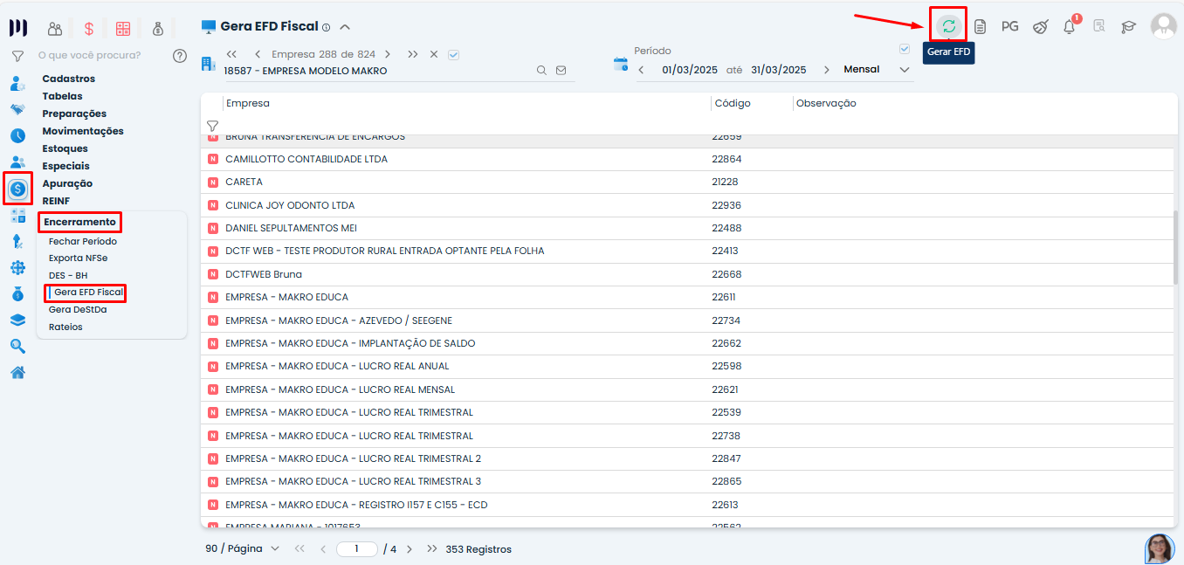Expand the Apuração menu section
1184x565 pixels.
coord(67,183)
